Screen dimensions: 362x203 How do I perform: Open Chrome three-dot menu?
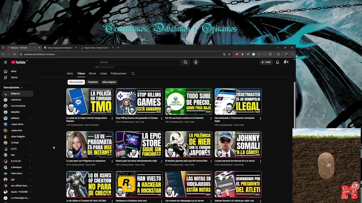coord(292,54)
